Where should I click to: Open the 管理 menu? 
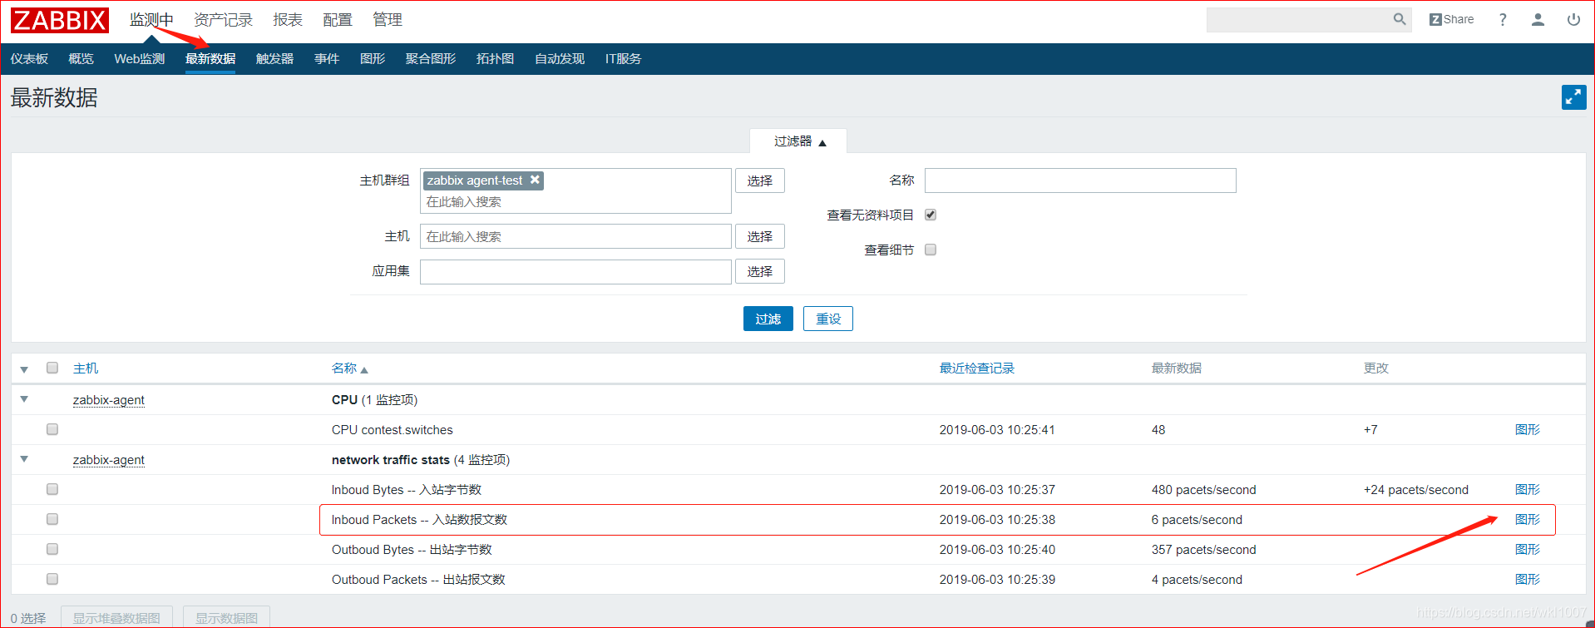(388, 20)
